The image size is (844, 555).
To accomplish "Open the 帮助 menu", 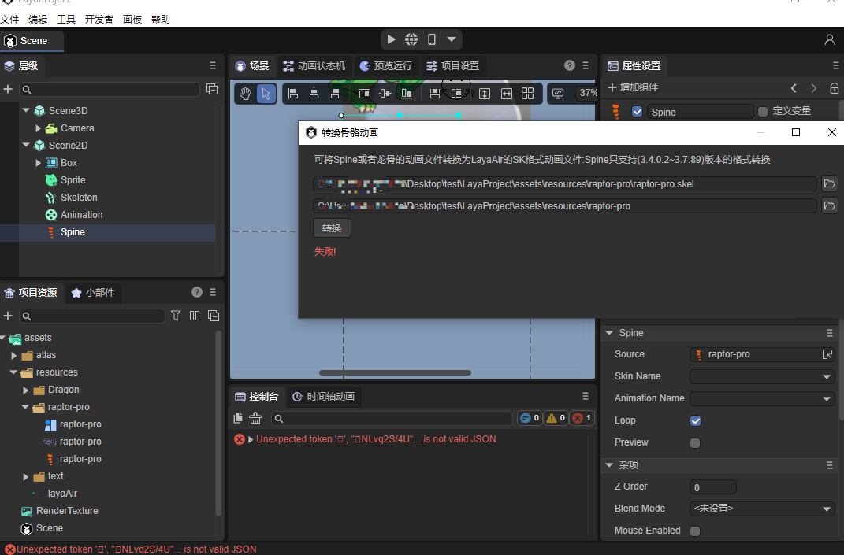I will point(161,20).
